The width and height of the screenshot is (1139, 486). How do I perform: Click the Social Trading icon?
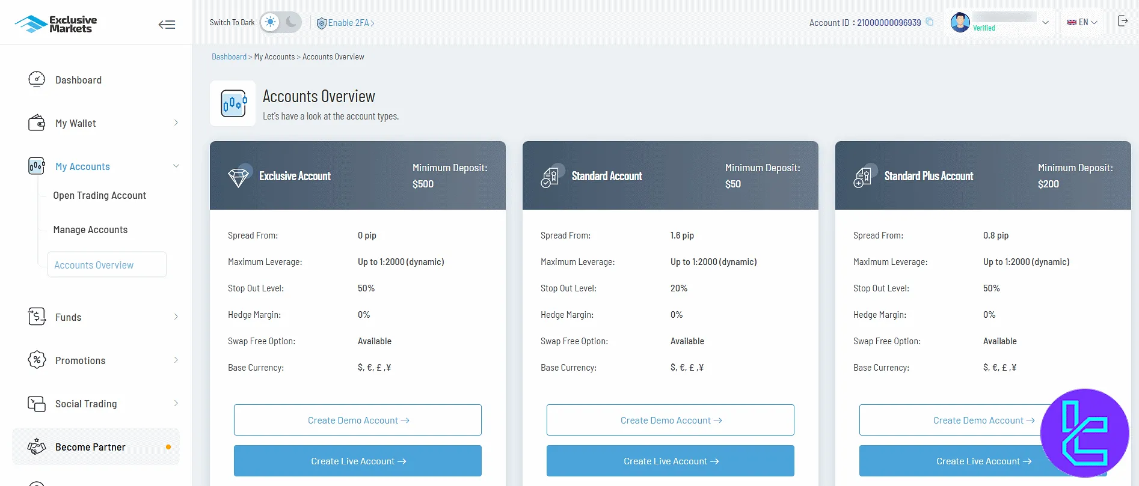(x=37, y=404)
